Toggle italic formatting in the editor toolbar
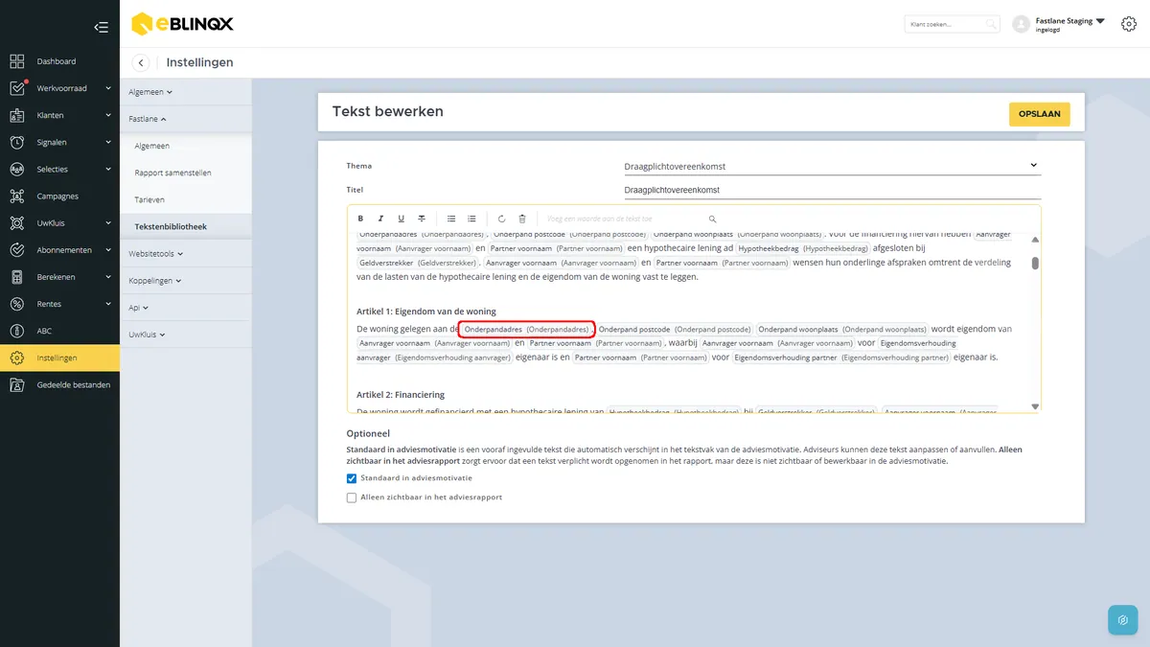Image resolution: width=1150 pixels, height=647 pixels. 380,219
